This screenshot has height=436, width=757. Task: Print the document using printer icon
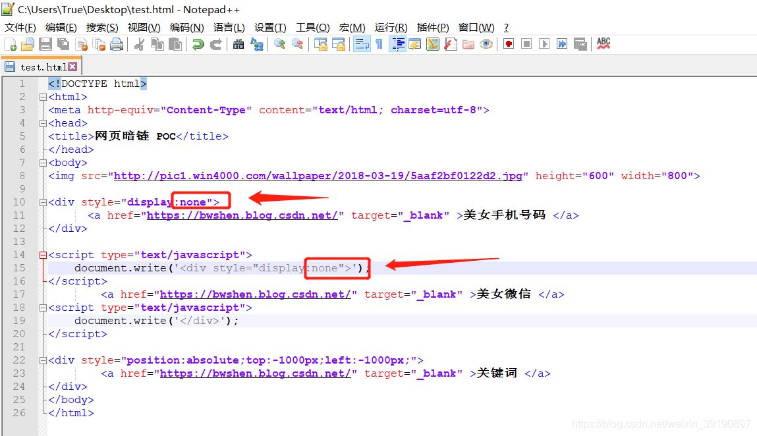pos(117,44)
